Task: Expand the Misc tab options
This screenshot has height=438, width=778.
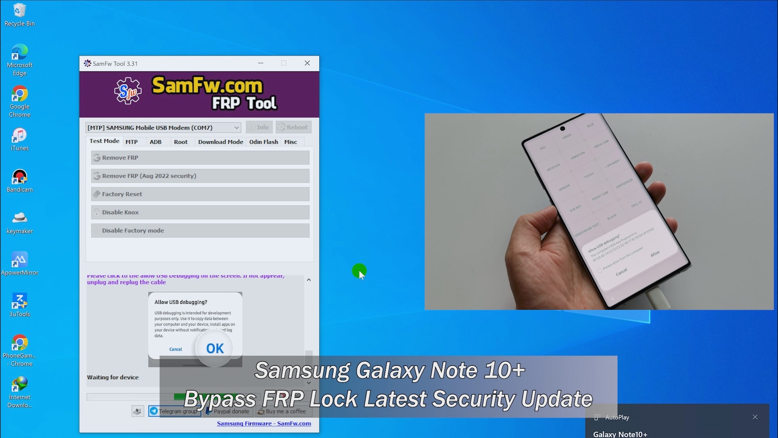Action: pyautogui.click(x=291, y=141)
